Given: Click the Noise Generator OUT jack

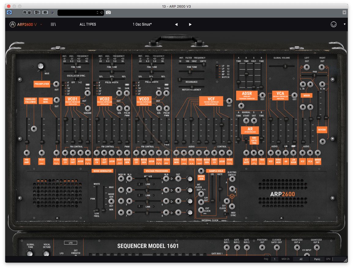Looking at the screenshot, I should (x=111, y=201).
